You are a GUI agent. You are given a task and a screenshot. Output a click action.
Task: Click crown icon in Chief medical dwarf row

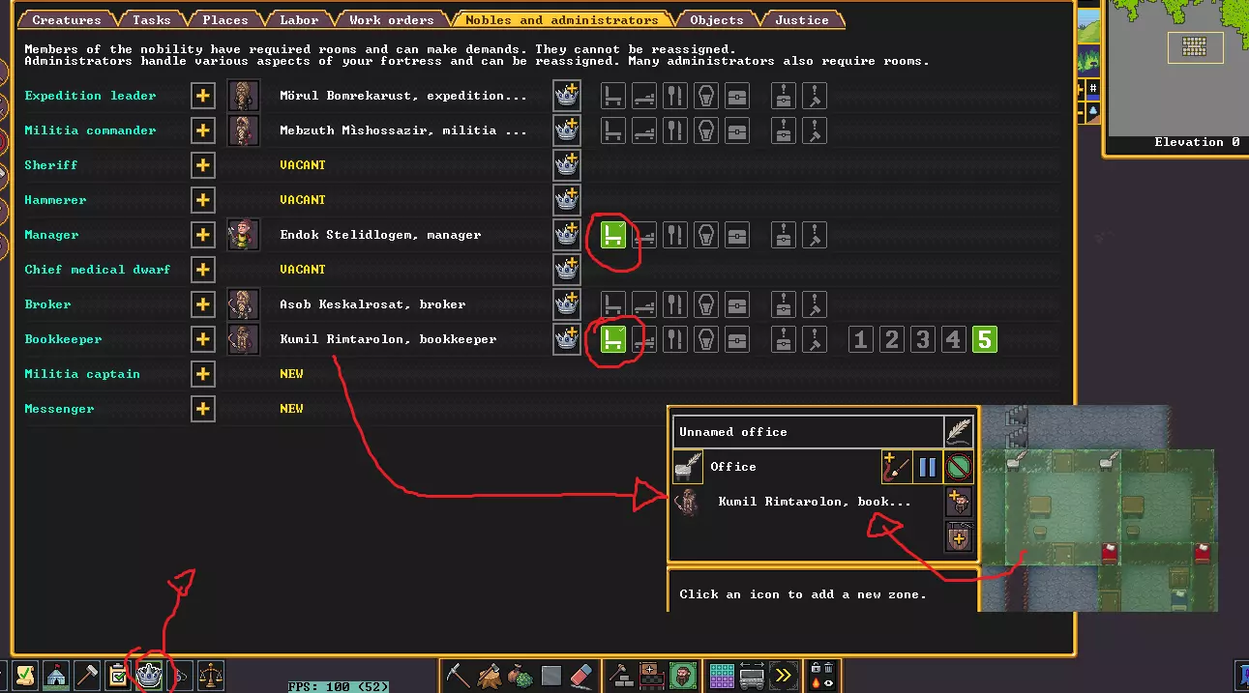567,270
